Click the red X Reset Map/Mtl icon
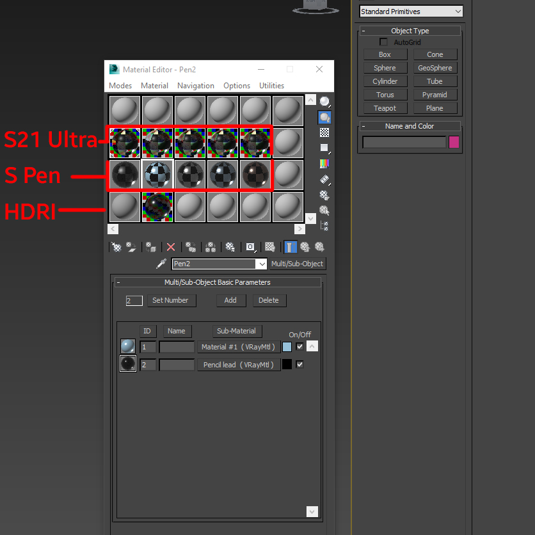 [x=171, y=247]
